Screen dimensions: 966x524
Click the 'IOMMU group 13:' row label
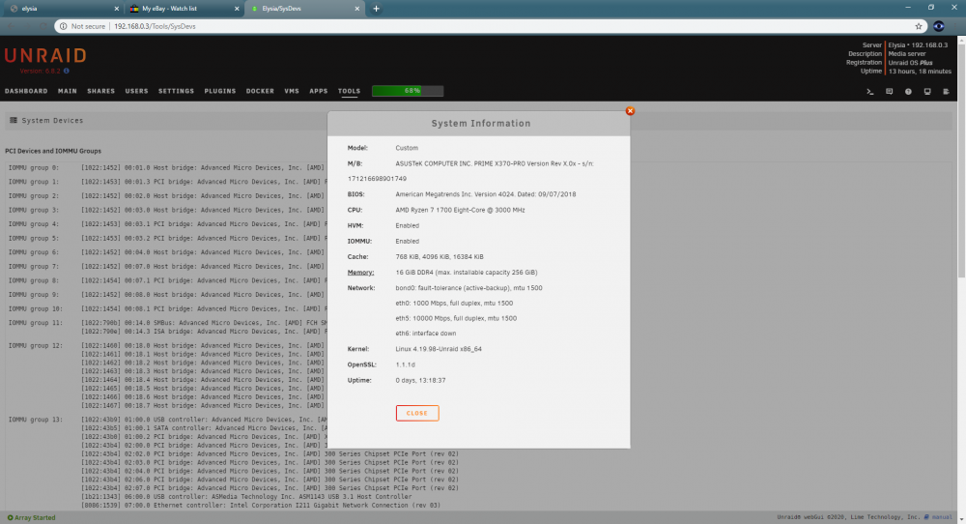pos(35,420)
